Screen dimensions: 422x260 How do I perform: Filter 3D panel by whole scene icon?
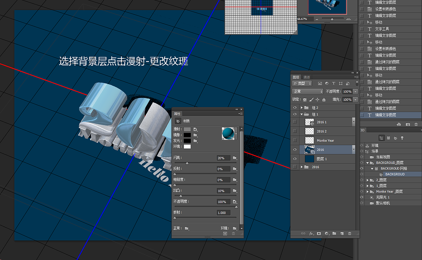[x=381, y=138]
